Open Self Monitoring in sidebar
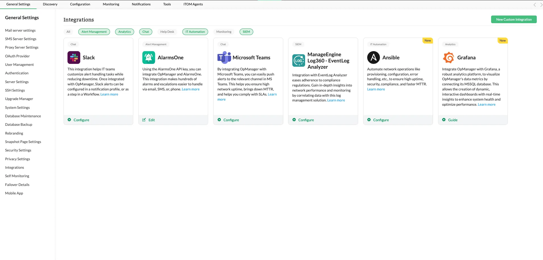The height and width of the screenshot is (260, 543). (x=17, y=176)
